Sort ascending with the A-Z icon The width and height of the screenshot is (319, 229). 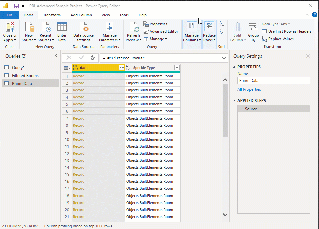(221, 24)
